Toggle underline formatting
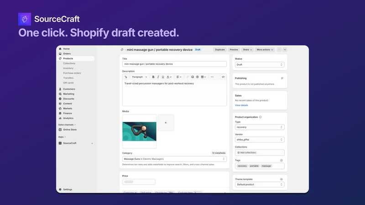Screen dimensions: 365x205 [x=163, y=77]
